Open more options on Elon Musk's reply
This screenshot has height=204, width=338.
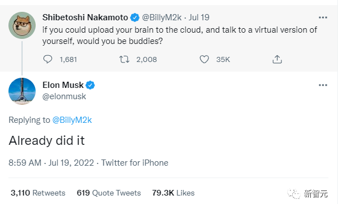click(323, 85)
